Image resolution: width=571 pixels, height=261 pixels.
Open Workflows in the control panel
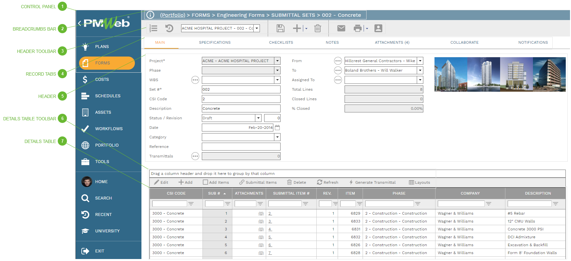click(108, 129)
